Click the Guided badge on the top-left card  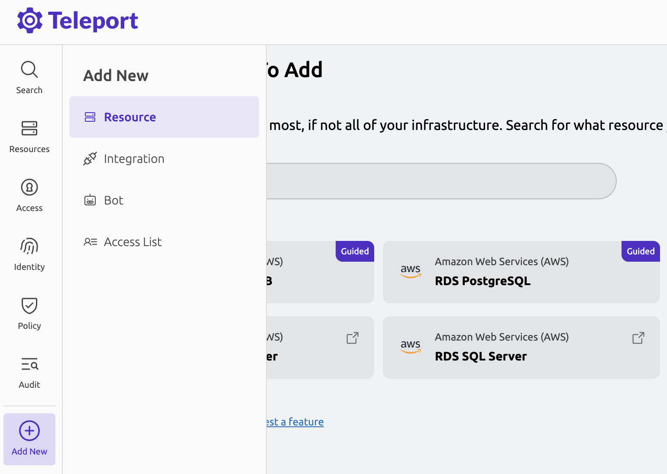click(354, 251)
